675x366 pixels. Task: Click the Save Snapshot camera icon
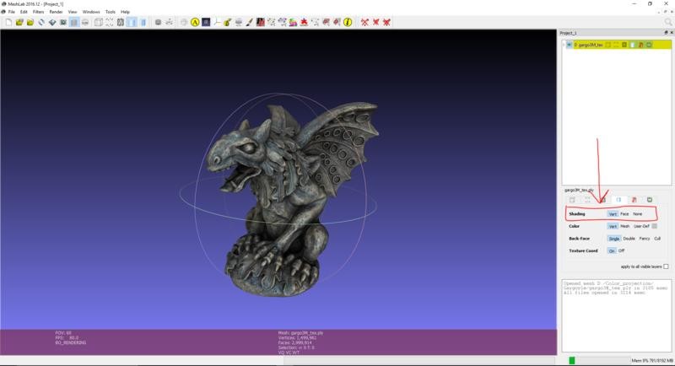click(63, 22)
